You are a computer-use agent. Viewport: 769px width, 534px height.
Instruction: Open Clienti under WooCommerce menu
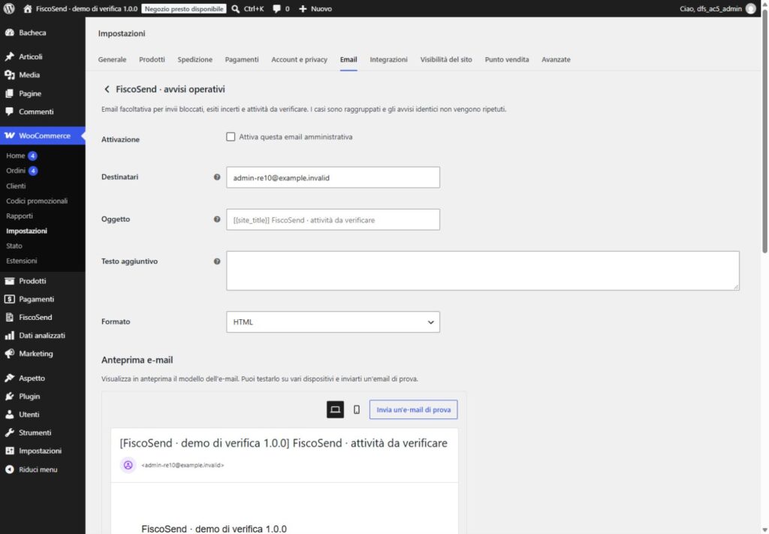coord(17,186)
